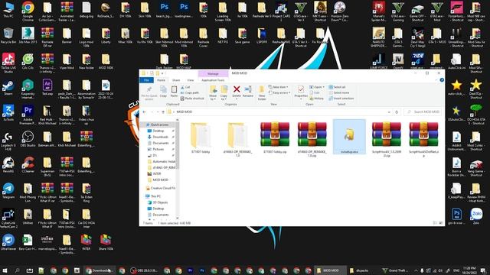Click the Windows Start button
The image size is (490, 275).
[x=5, y=270]
